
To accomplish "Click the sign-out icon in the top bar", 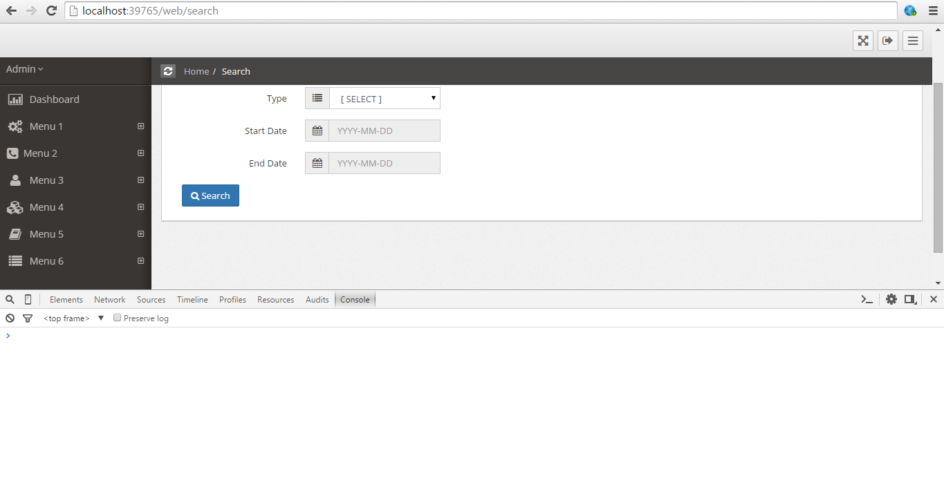I will pyautogui.click(x=887, y=41).
